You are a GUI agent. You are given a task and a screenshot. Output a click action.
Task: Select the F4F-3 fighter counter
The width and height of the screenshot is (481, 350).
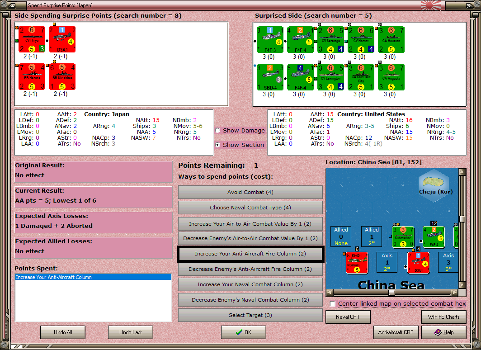pos(270,40)
